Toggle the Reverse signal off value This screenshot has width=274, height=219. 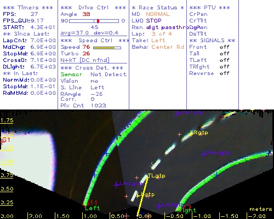click(225, 73)
